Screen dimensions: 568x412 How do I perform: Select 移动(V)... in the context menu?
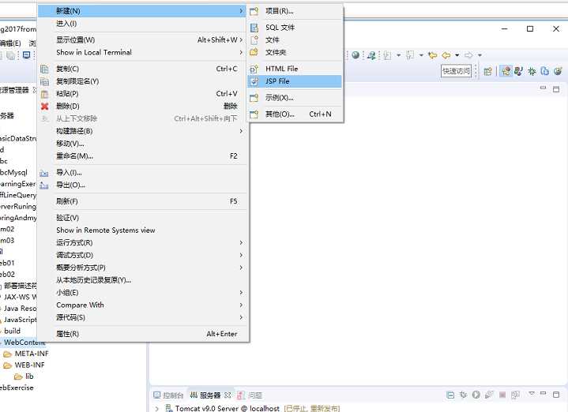143,144
